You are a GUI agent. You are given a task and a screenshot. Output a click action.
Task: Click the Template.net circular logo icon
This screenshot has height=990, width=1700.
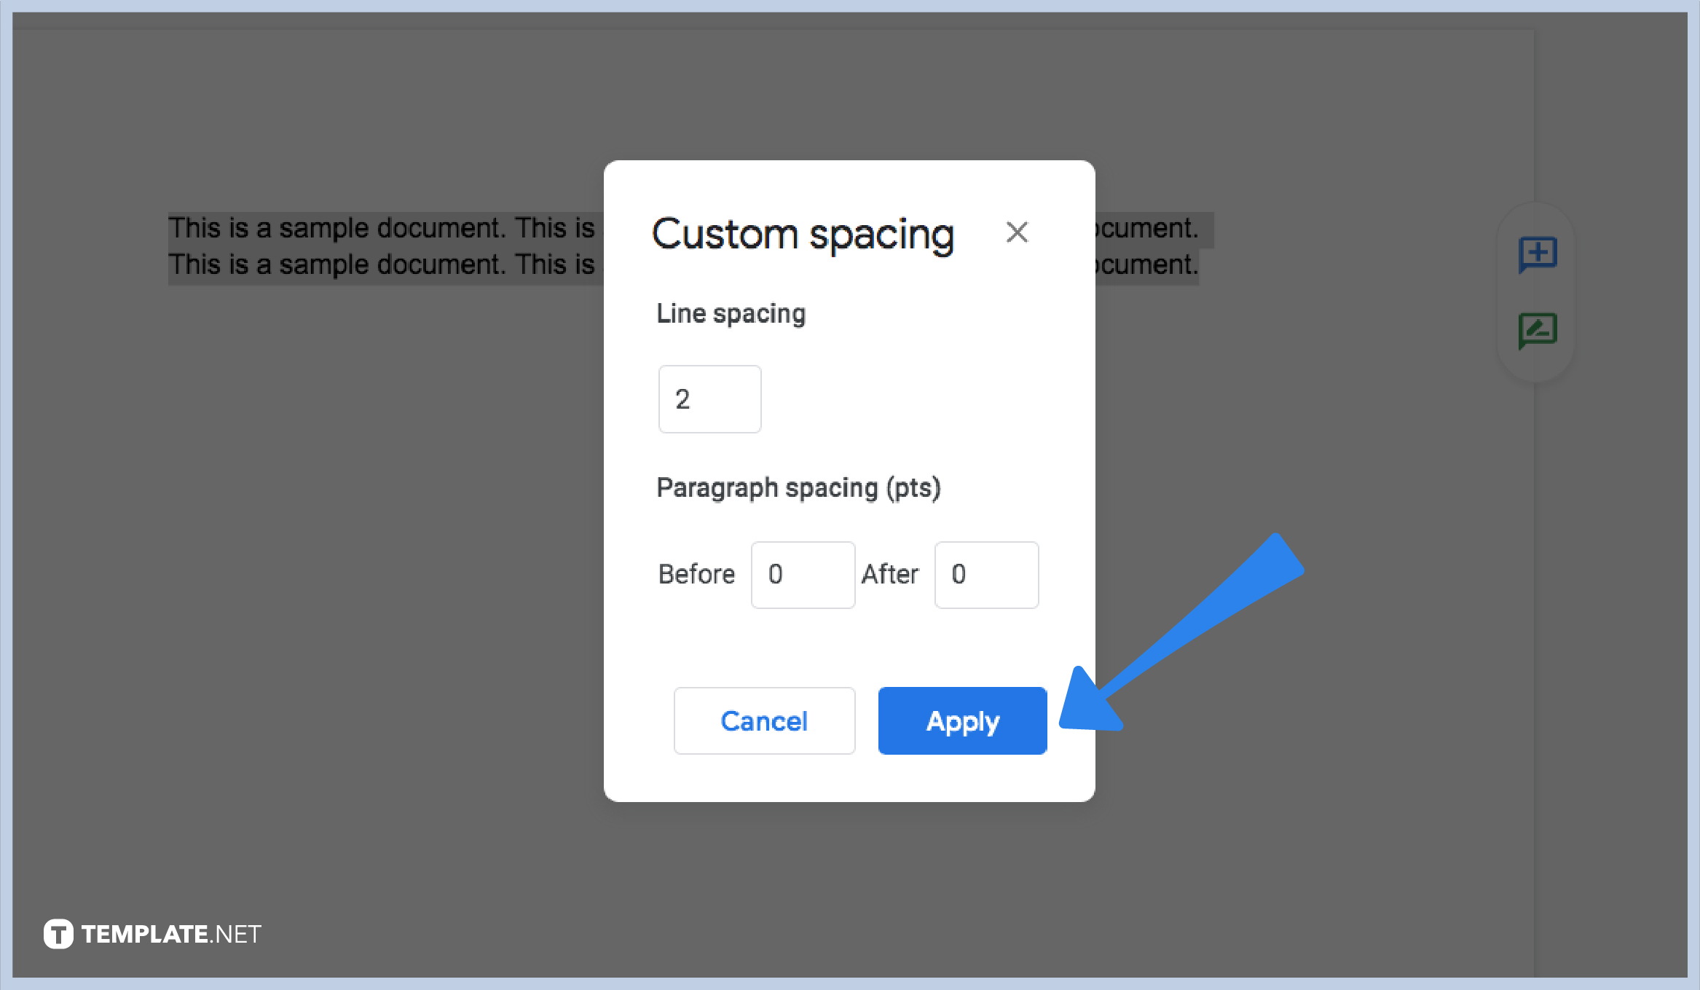click(x=58, y=933)
